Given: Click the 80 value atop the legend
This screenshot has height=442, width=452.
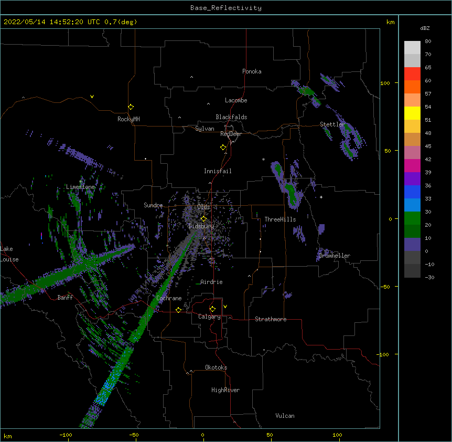Looking at the screenshot, I should tap(428, 41).
